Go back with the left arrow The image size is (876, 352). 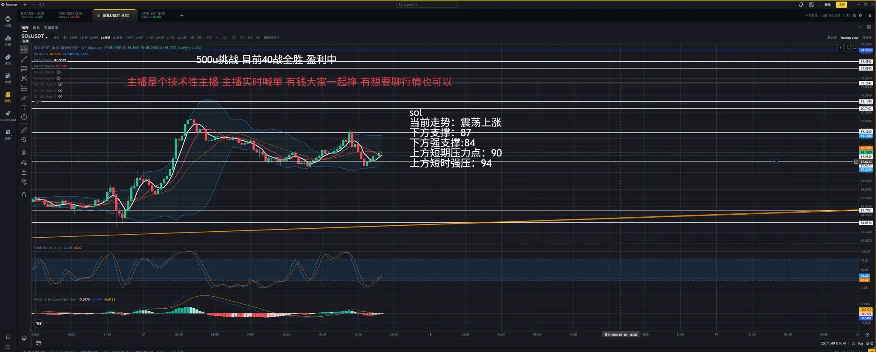click(x=25, y=5)
